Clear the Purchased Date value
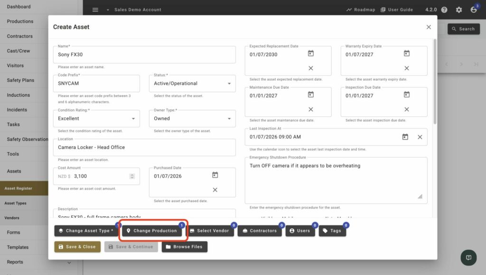 coord(215,190)
